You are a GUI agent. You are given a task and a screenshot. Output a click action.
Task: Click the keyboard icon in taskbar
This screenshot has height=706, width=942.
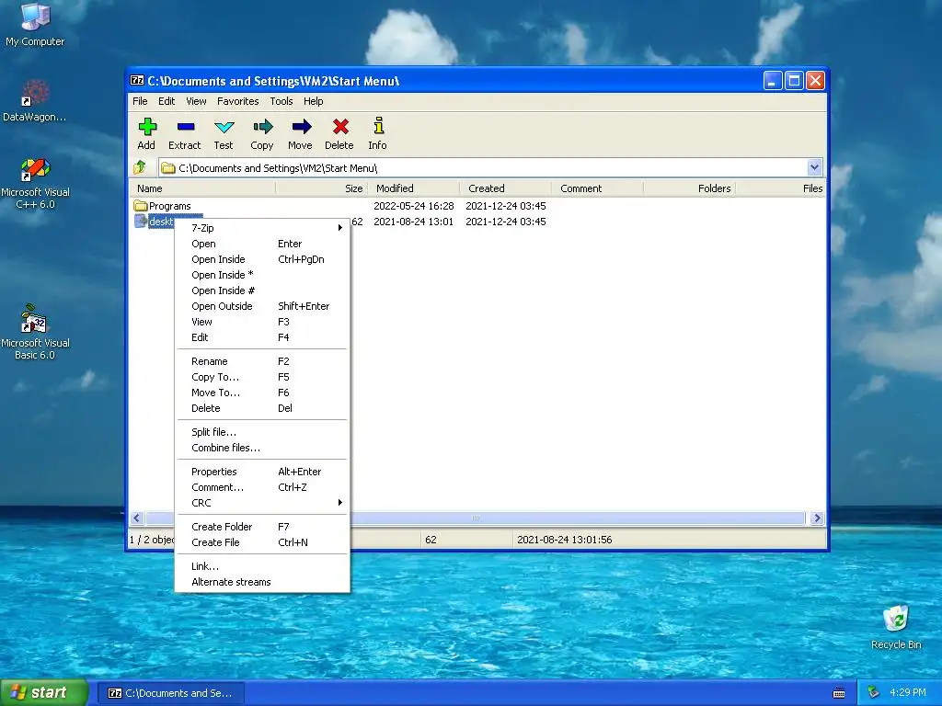(x=839, y=693)
